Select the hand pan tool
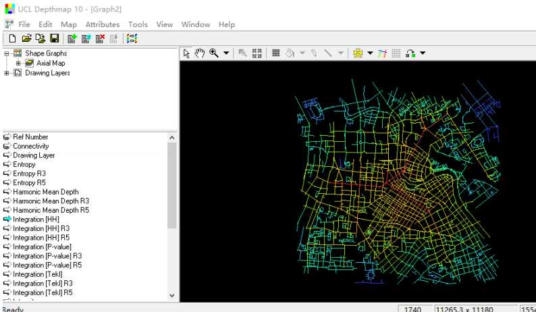The height and width of the screenshot is (312, 536). tap(200, 53)
